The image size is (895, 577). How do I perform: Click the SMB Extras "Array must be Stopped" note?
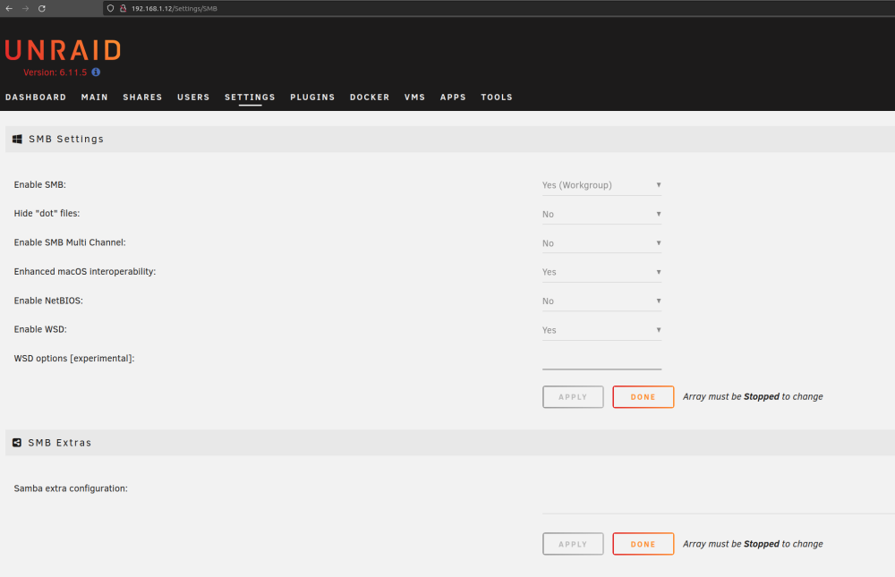pyautogui.click(x=753, y=544)
